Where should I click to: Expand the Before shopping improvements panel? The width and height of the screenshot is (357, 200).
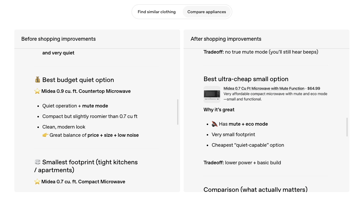pos(58,39)
